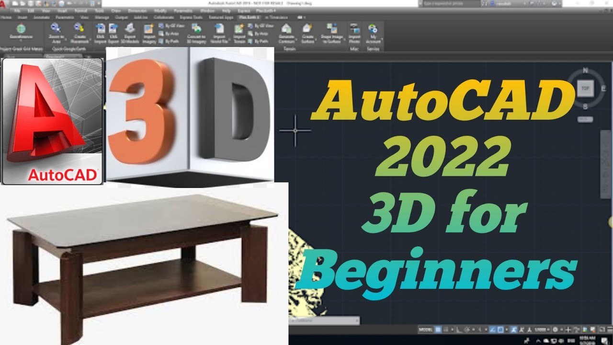Image resolution: width=613 pixels, height=345 pixels.
Task: Click the Import World File icon
Action: coord(219,28)
